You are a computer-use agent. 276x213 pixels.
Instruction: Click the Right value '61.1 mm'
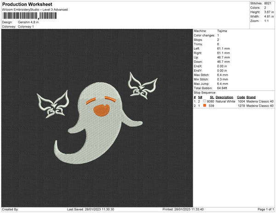tap(224, 53)
